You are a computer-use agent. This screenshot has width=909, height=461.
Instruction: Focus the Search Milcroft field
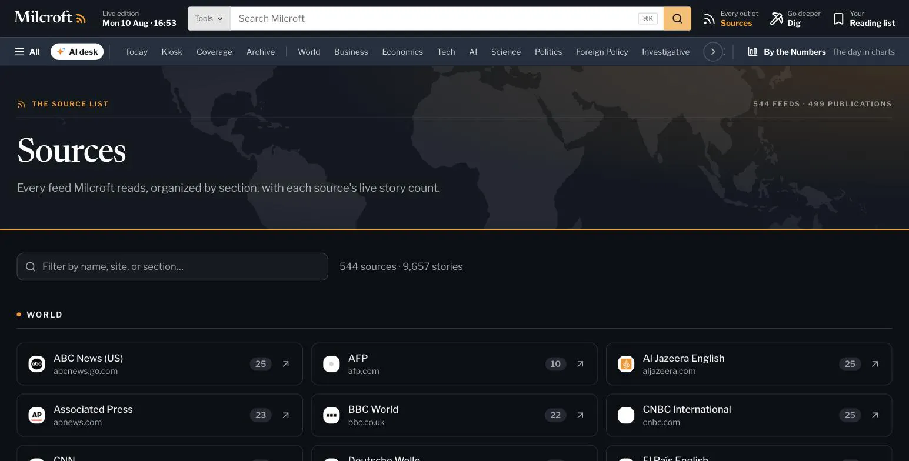(435, 18)
